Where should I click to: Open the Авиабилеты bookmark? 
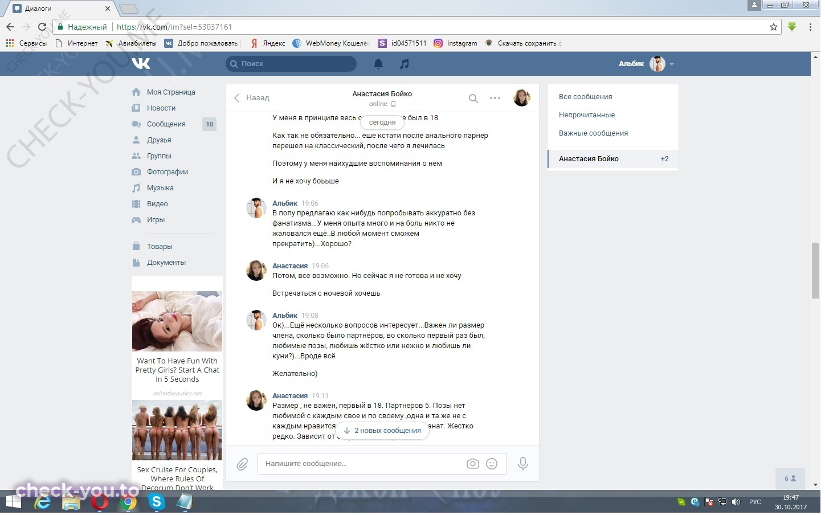130,43
